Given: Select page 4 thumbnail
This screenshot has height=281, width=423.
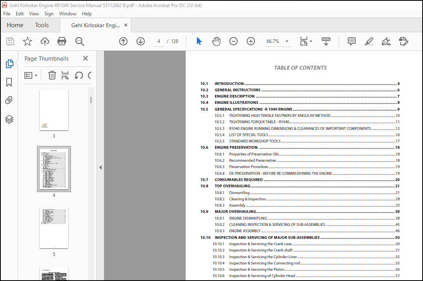Looking at the screenshot, I should click(54, 169).
